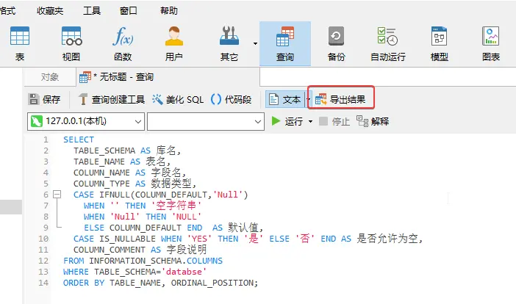Click the 视图 (View) icon
This screenshot has width=516, height=304.
click(x=71, y=43)
